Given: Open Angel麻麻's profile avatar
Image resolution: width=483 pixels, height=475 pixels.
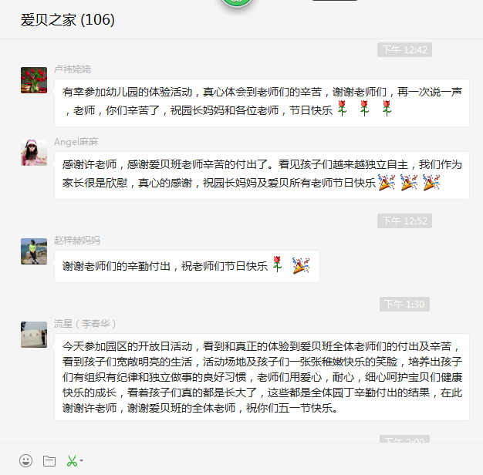Looking at the screenshot, I should pyautogui.click(x=34, y=153).
